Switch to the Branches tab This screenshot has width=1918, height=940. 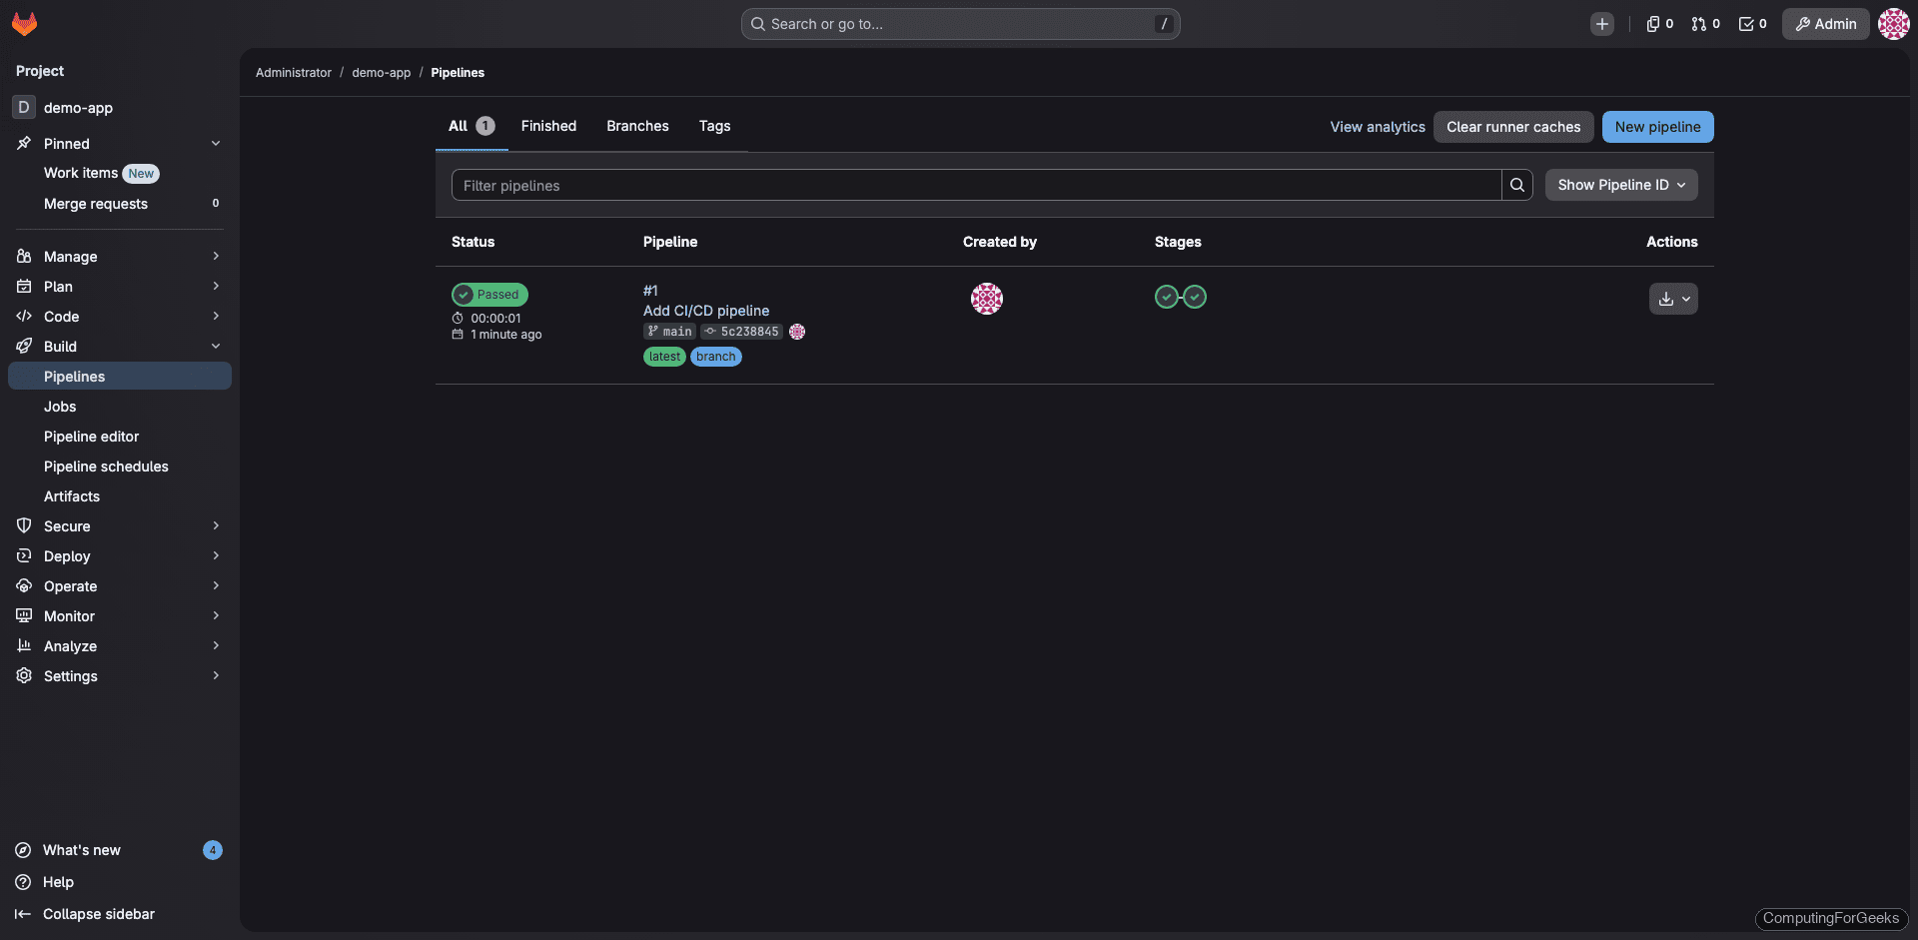click(x=636, y=126)
